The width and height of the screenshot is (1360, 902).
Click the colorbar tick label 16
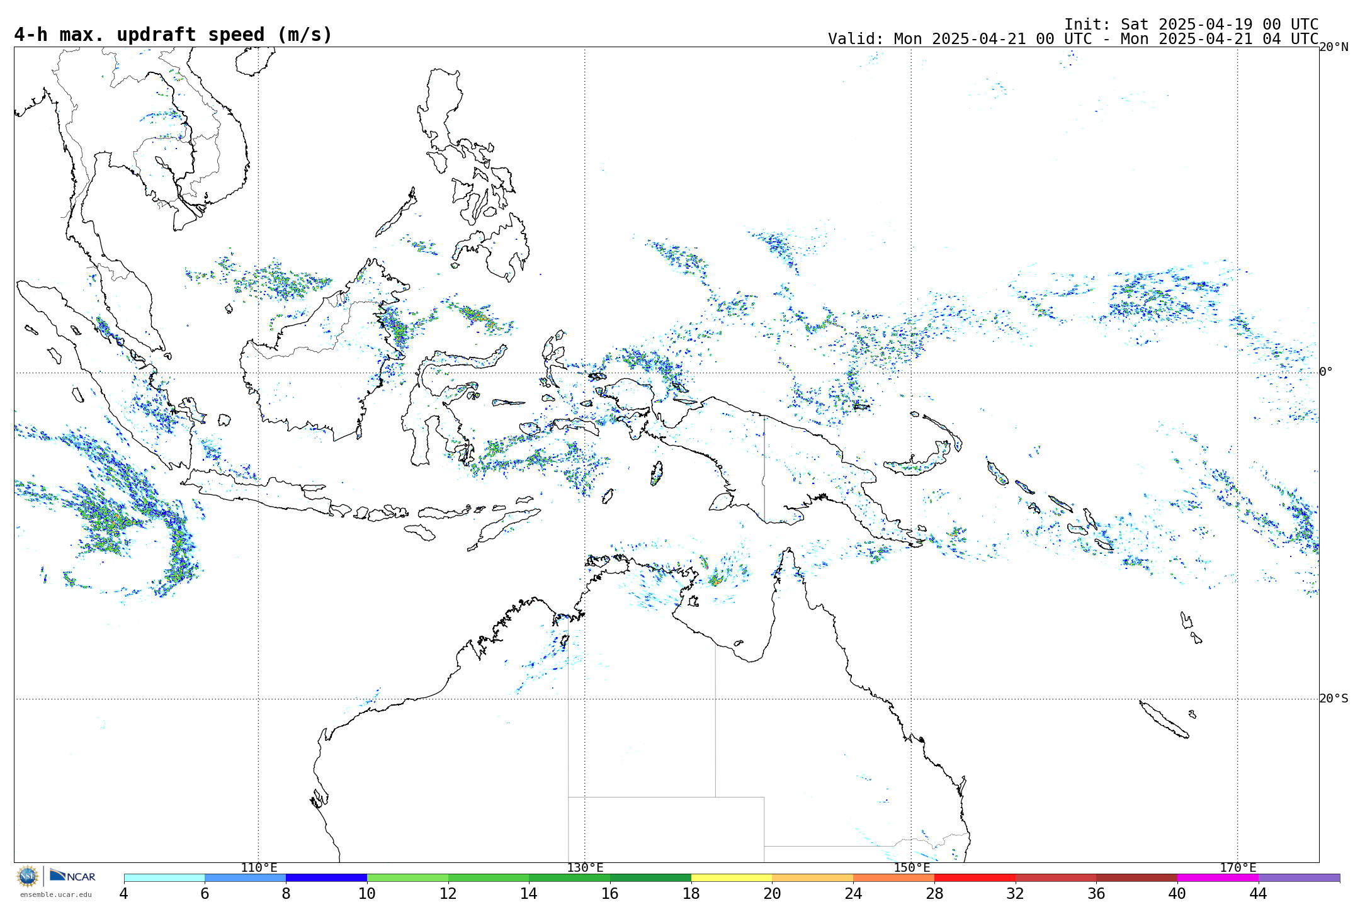[x=610, y=894]
